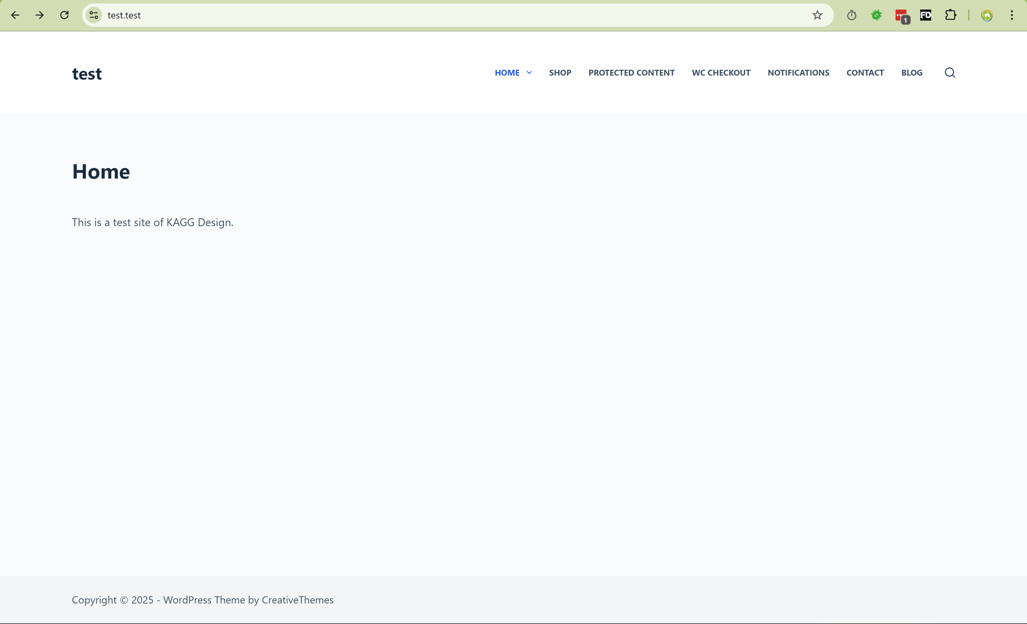Open the Extensions puzzle menu
Viewport: 1027px width, 624px height.
click(950, 15)
